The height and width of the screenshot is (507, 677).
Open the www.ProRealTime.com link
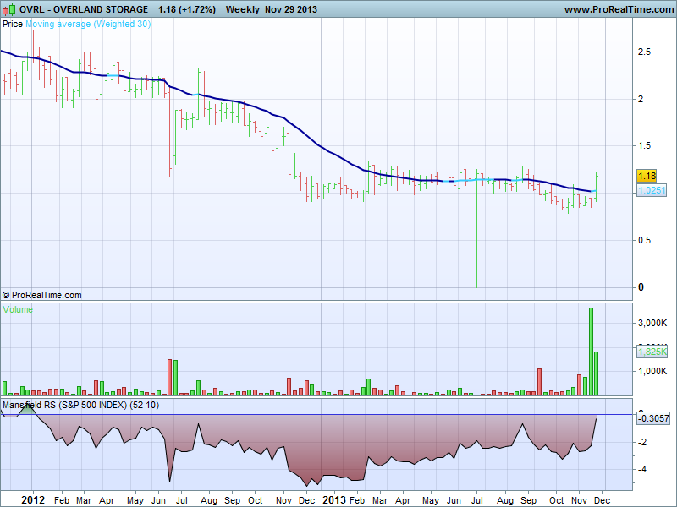tap(617, 8)
